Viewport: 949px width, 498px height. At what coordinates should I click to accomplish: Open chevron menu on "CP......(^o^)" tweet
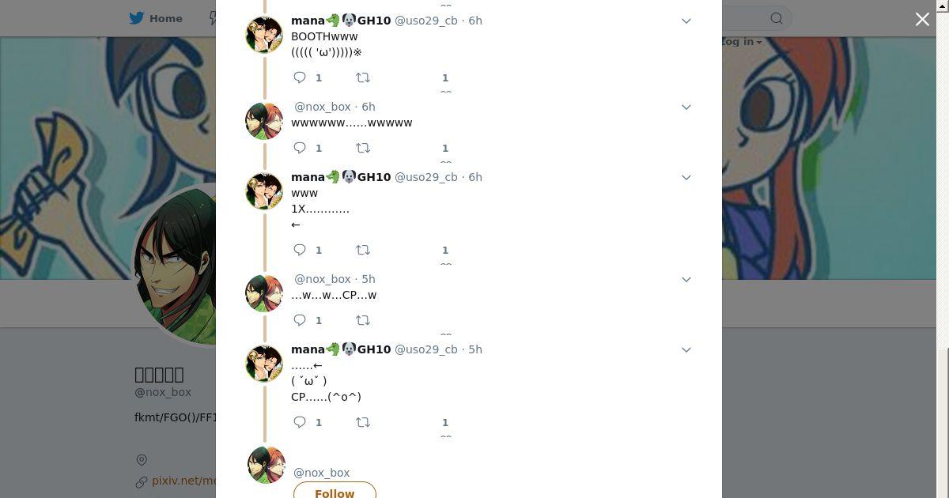click(686, 349)
